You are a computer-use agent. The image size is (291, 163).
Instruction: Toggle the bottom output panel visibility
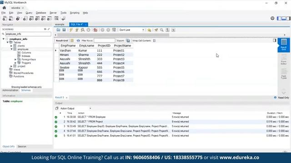coord(284,18)
